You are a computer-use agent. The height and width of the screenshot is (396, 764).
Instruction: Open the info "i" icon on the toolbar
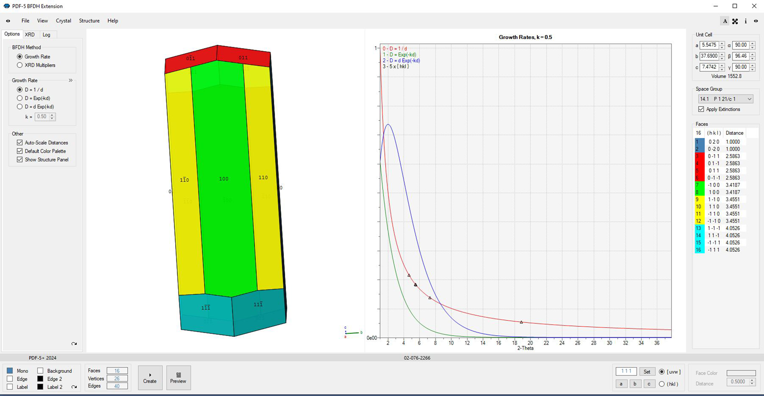point(746,21)
